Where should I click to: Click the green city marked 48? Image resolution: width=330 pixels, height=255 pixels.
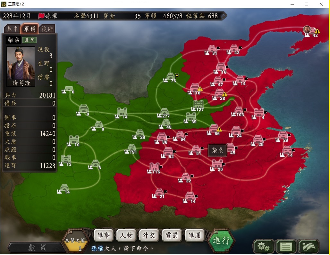click(166, 123)
